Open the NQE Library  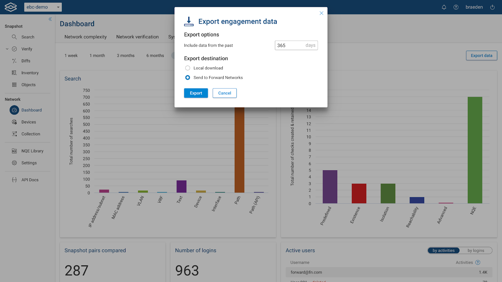pyautogui.click(x=32, y=151)
